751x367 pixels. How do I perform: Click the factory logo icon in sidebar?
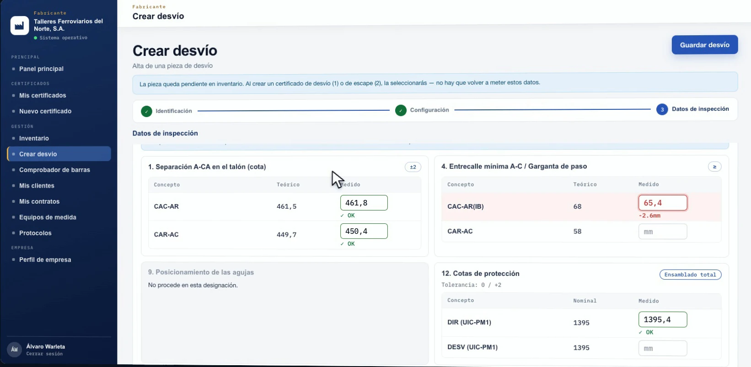click(20, 26)
